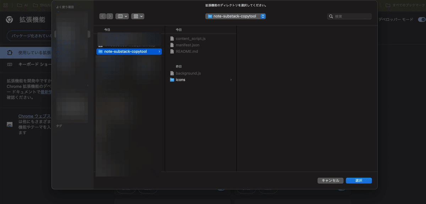Open the note-substack-copytool path popup

tap(235, 16)
